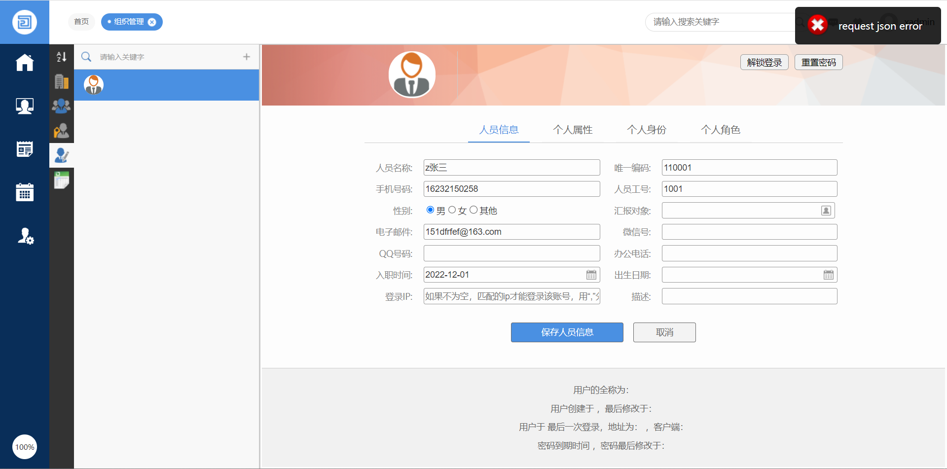Click the user settings gear icon in sidebar
This screenshot has height=469, width=947.
click(25, 236)
